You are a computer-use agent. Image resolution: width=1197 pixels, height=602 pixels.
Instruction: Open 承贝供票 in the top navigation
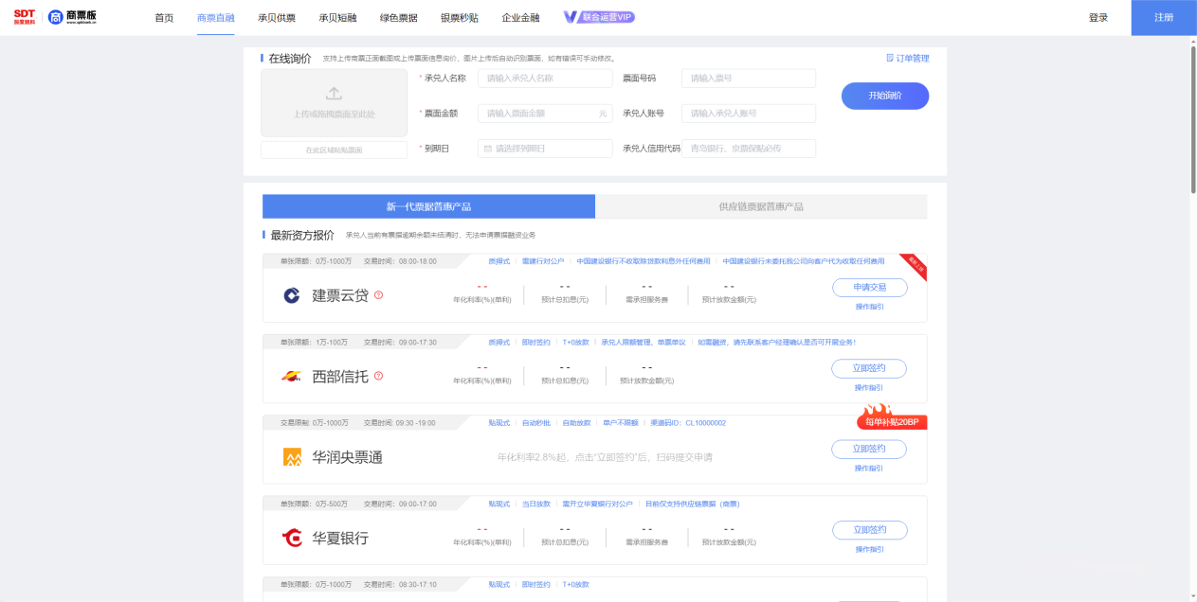click(x=276, y=18)
